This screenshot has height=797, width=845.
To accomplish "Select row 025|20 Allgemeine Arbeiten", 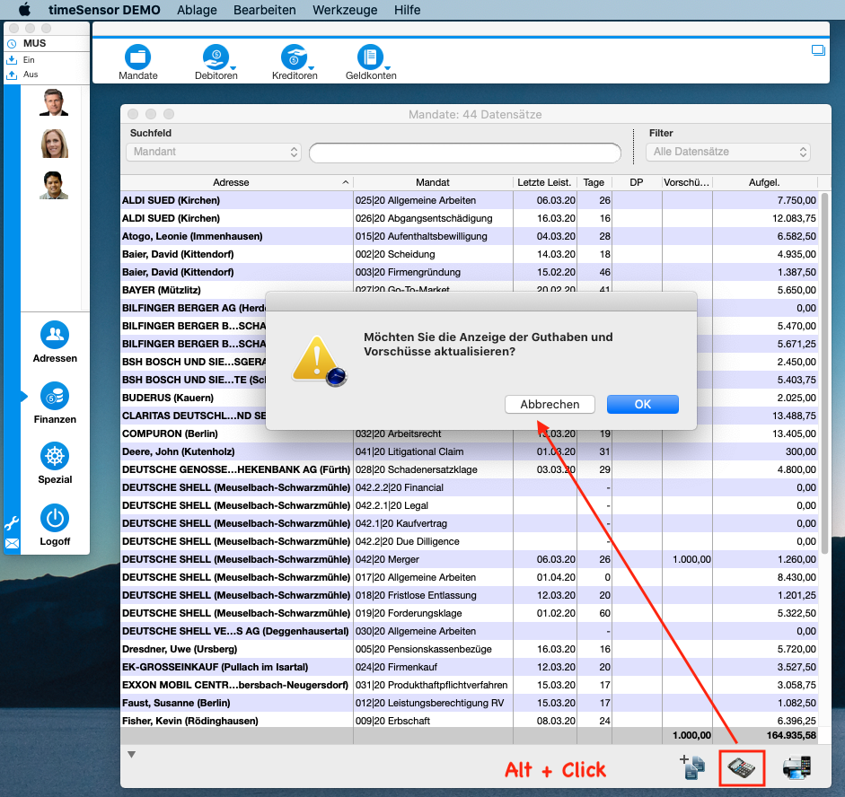I will (x=470, y=200).
